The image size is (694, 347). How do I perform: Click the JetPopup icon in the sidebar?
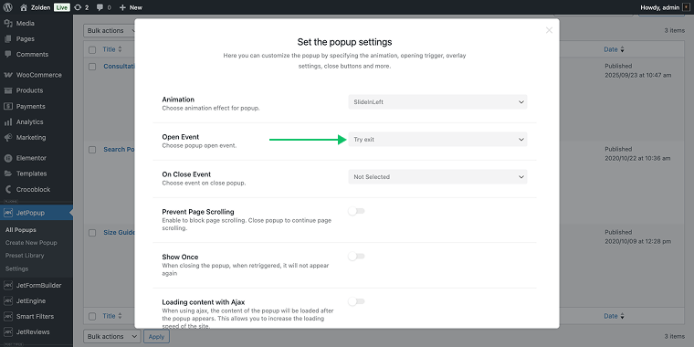point(8,213)
